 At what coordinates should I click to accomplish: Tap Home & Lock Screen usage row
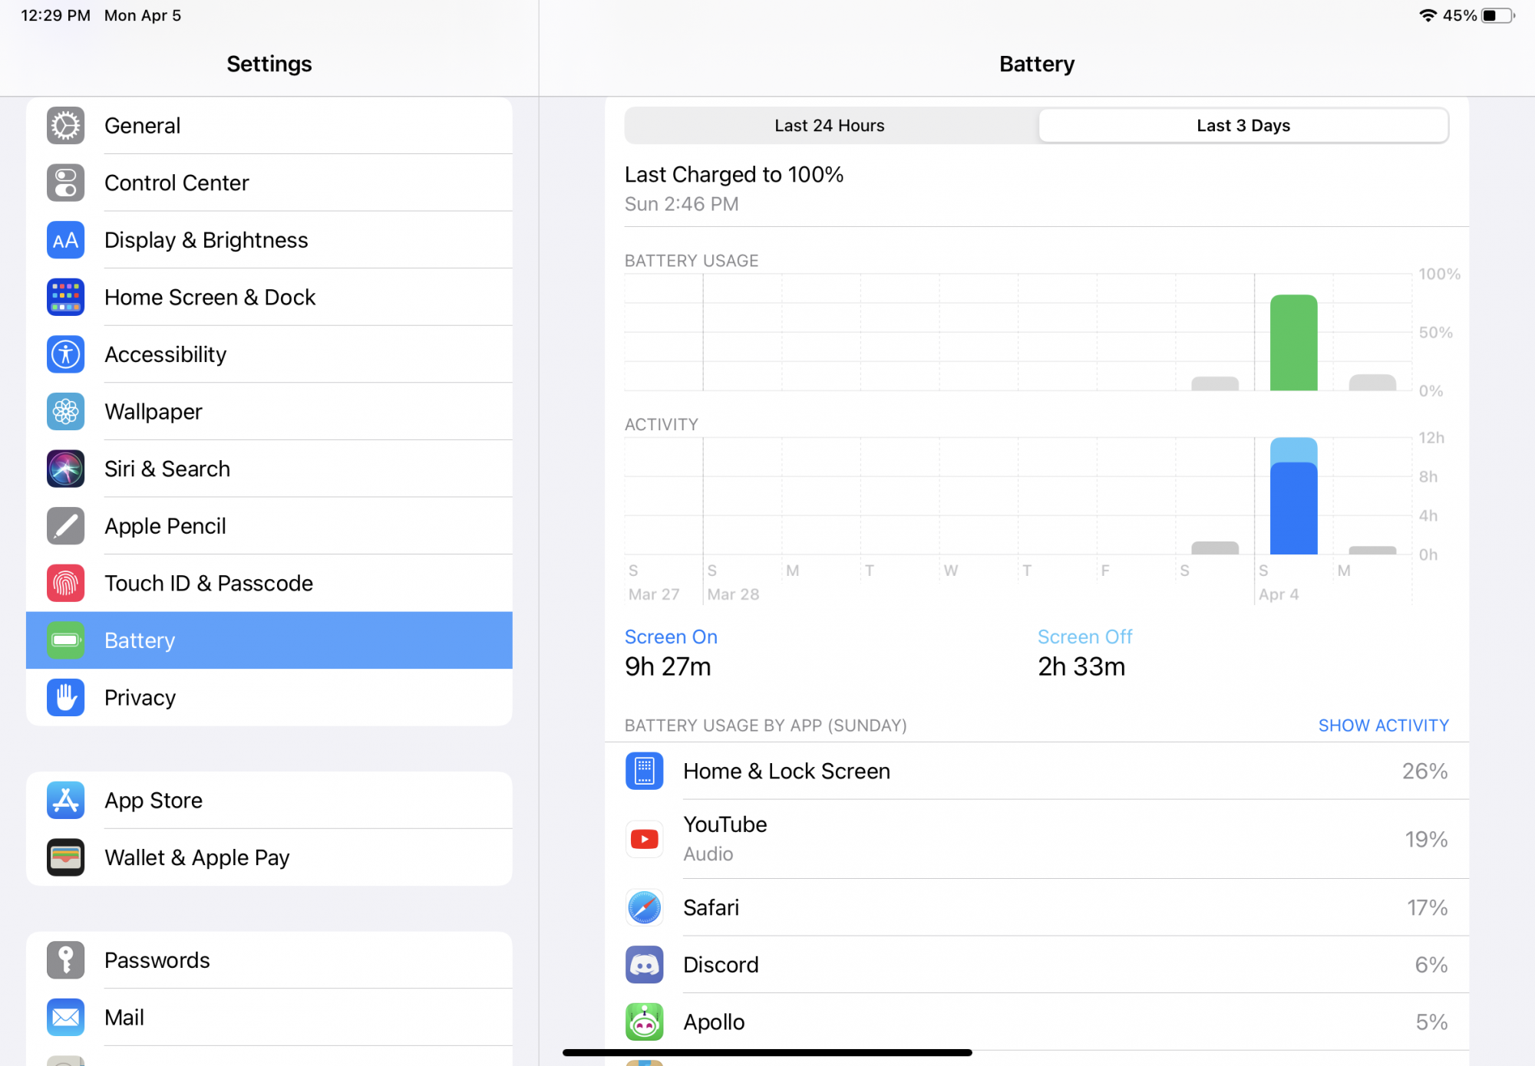pyautogui.click(x=1036, y=771)
